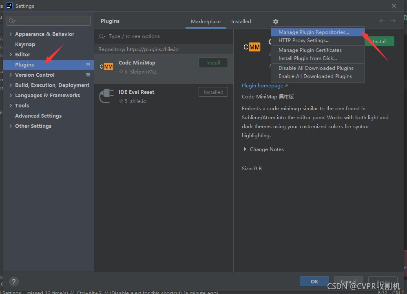Focus the plugin search field
The width and height of the screenshot is (407, 294).
164,36
